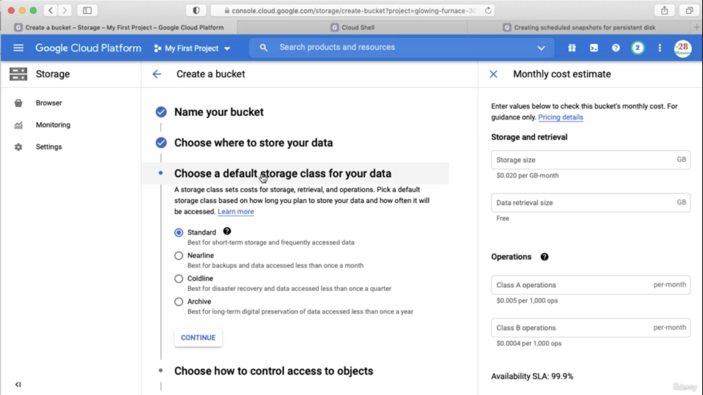Open the account avatar menu
Image resolution: width=703 pixels, height=395 pixels.
coord(683,48)
